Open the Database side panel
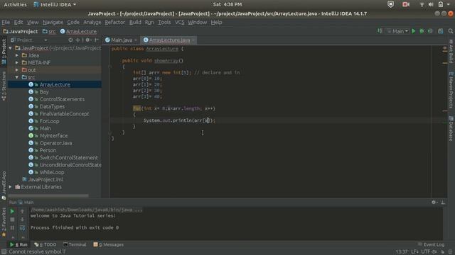This screenshot has height=255, width=455. coord(451,128)
